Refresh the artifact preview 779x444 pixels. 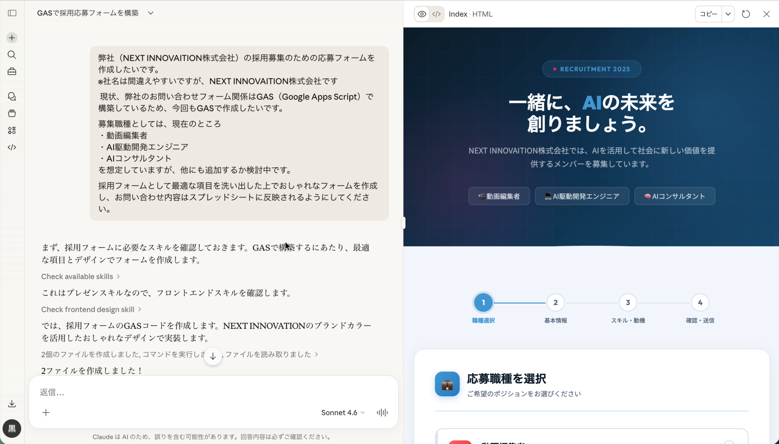click(x=746, y=14)
